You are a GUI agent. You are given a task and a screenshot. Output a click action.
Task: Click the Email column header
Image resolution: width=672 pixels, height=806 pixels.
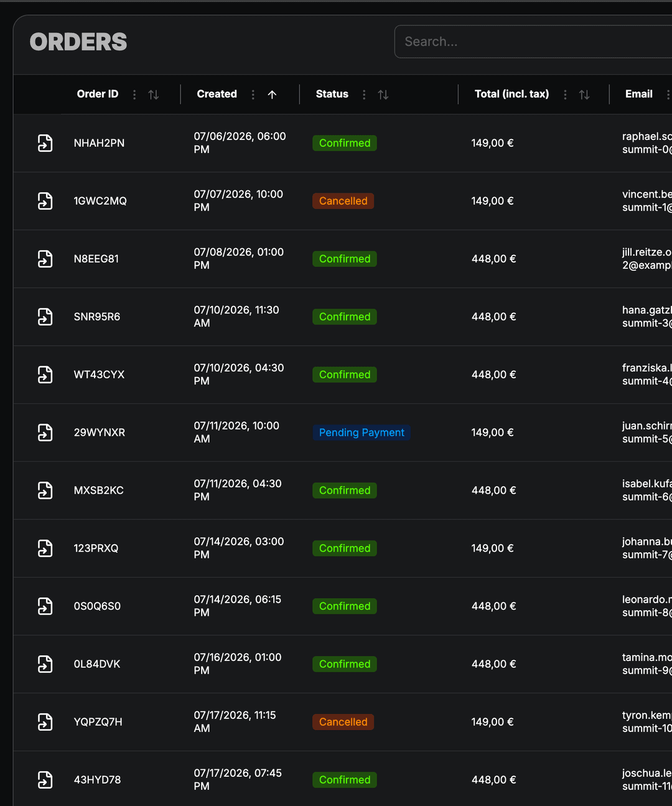coord(639,94)
